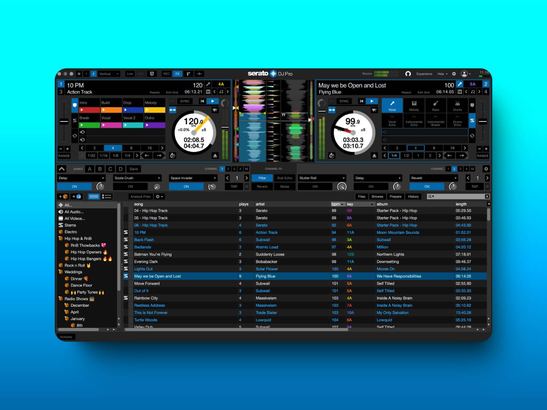The image size is (547, 410).
Task: Trigger the red Intro cue point
Action: click(90, 110)
